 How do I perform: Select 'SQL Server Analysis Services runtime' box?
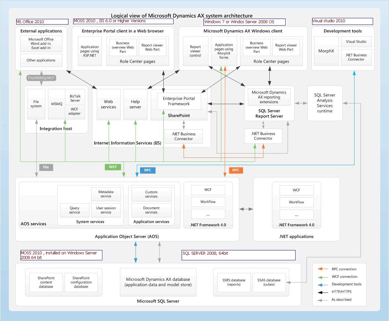(325, 103)
